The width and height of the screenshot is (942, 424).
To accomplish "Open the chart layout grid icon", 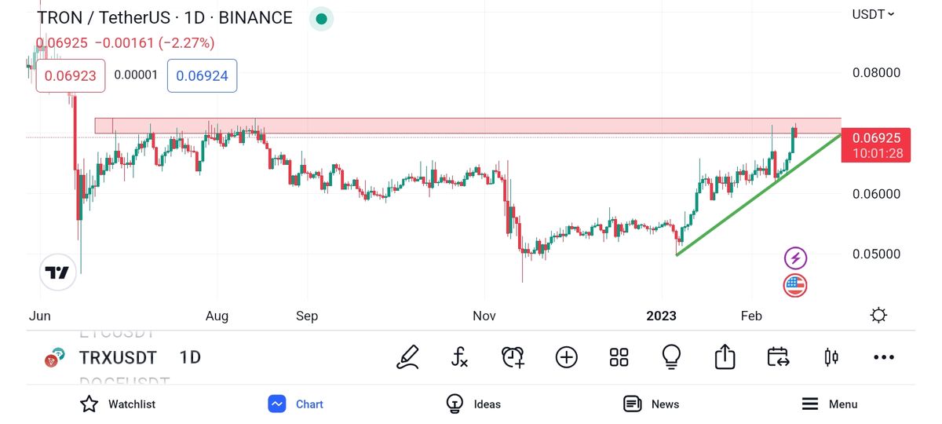I will (619, 357).
